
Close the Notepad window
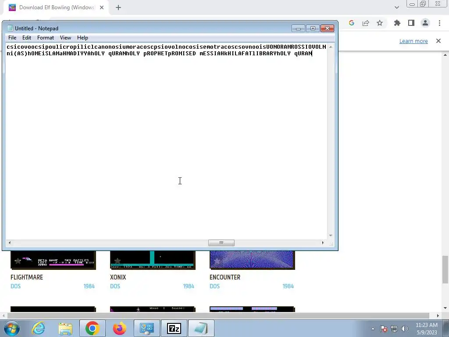(x=327, y=29)
